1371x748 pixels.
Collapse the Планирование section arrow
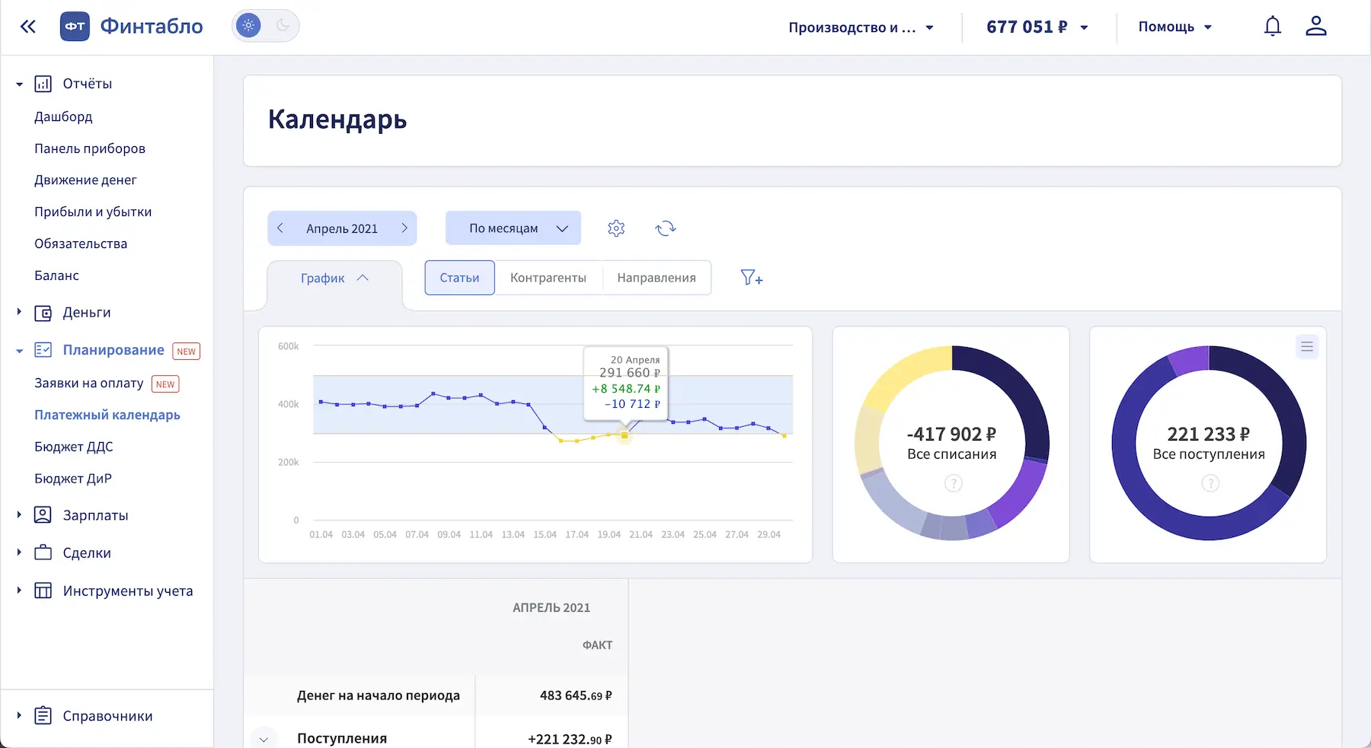[20, 351]
